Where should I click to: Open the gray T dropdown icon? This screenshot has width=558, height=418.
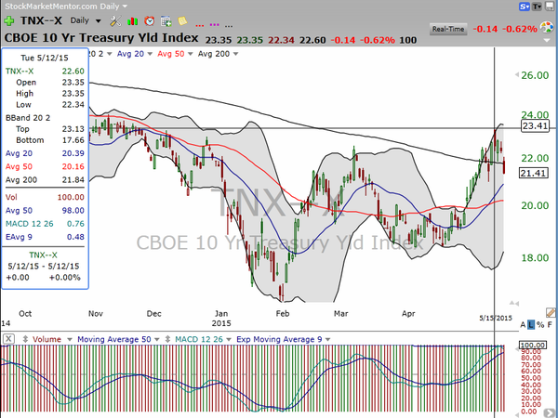point(537,7)
